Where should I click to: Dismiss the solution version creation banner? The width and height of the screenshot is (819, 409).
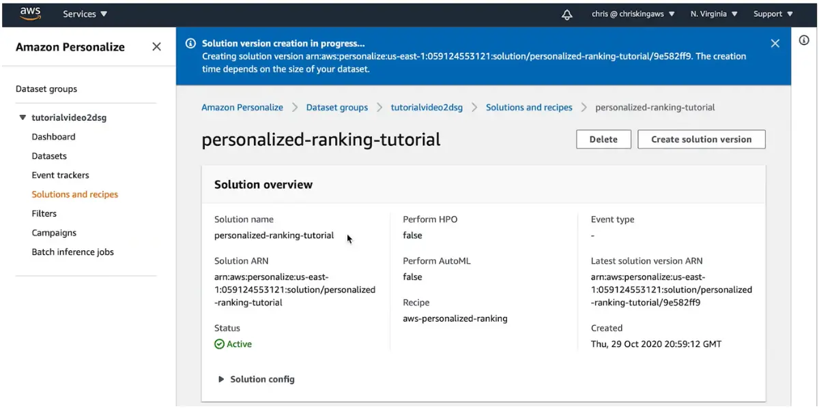pos(775,44)
